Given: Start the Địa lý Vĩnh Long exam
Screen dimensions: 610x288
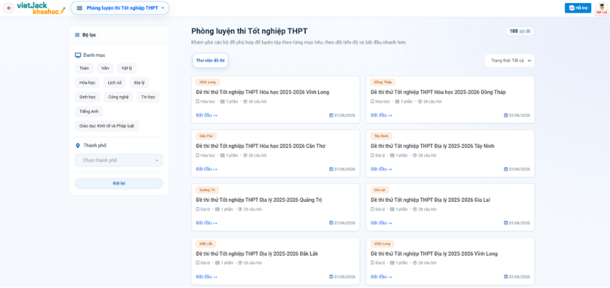Looking at the screenshot, I should (x=381, y=277).
